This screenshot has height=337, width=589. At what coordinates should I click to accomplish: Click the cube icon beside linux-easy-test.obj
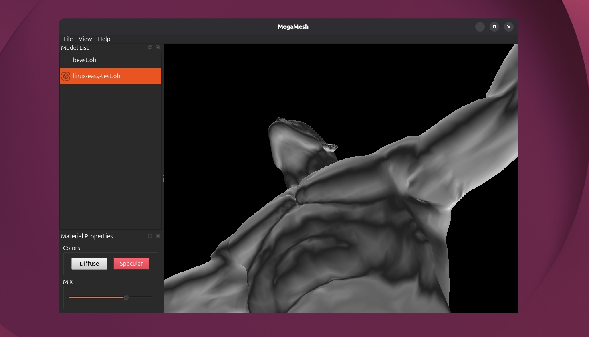[66, 76]
